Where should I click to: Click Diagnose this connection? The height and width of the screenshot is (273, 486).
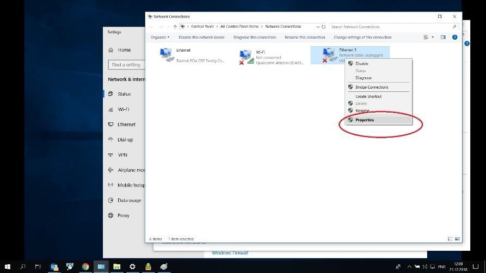coord(255,37)
